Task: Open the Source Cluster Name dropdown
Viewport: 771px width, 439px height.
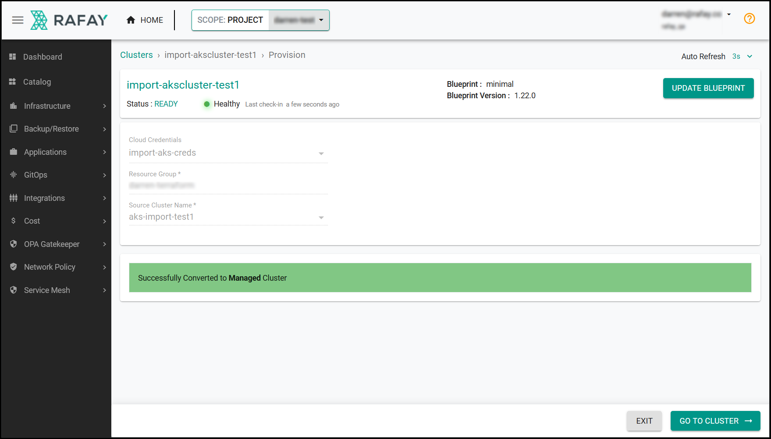Action: 228,217
